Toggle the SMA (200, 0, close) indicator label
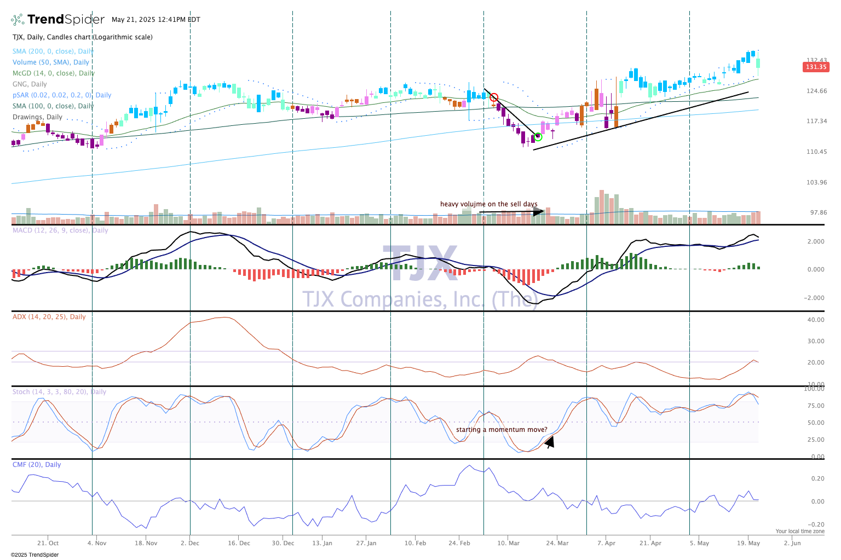841x560 pixels. coord(53,51)
